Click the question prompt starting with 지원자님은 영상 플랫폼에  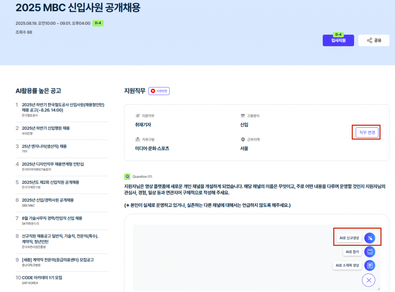255,189
